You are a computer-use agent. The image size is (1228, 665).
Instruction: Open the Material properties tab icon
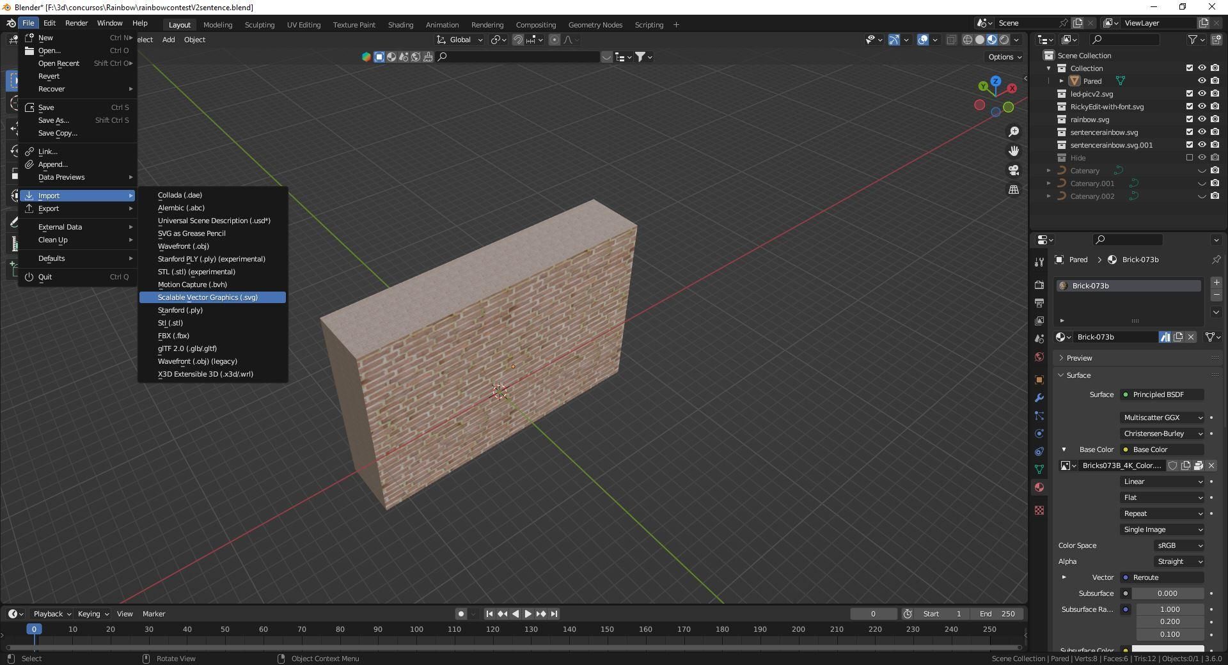[x=1039, y=487]
